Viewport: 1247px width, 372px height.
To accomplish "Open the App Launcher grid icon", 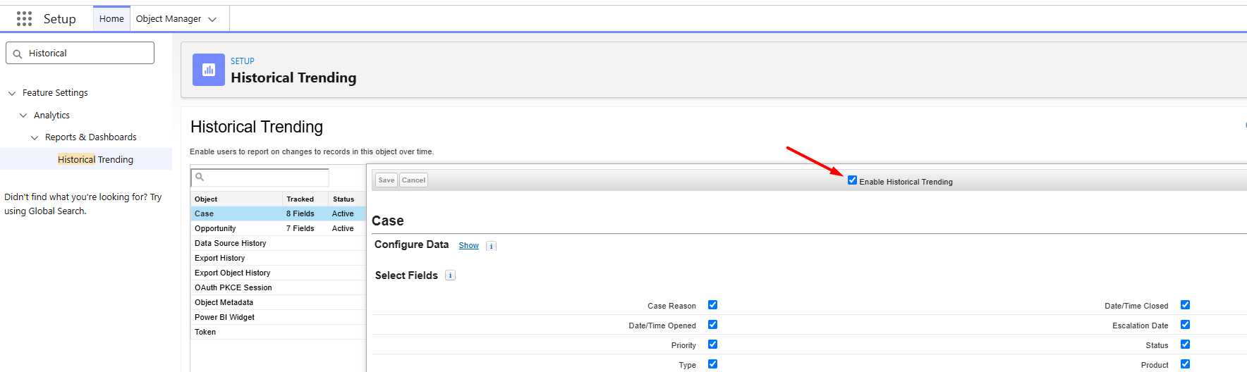I will click(24, 19).
